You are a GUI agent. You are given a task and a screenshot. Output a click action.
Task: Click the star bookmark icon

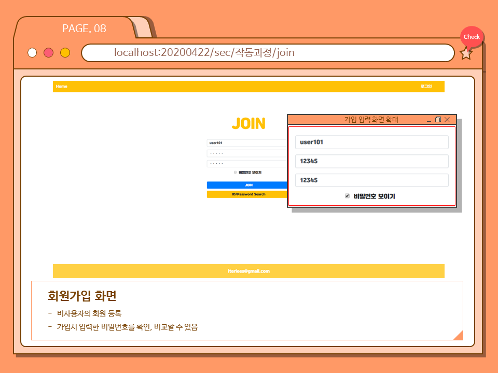(x=466, y=53)
